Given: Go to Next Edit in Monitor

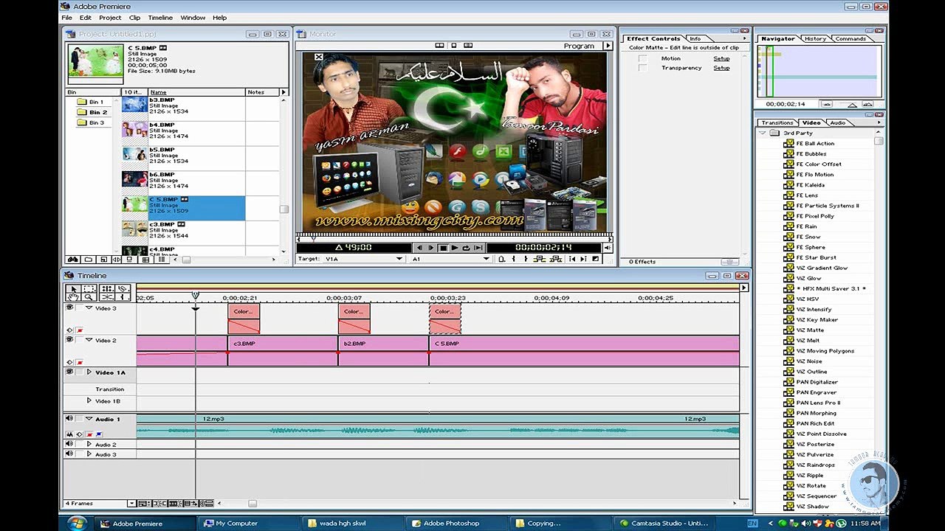Looking at the screenshot, I should point(583,259).
